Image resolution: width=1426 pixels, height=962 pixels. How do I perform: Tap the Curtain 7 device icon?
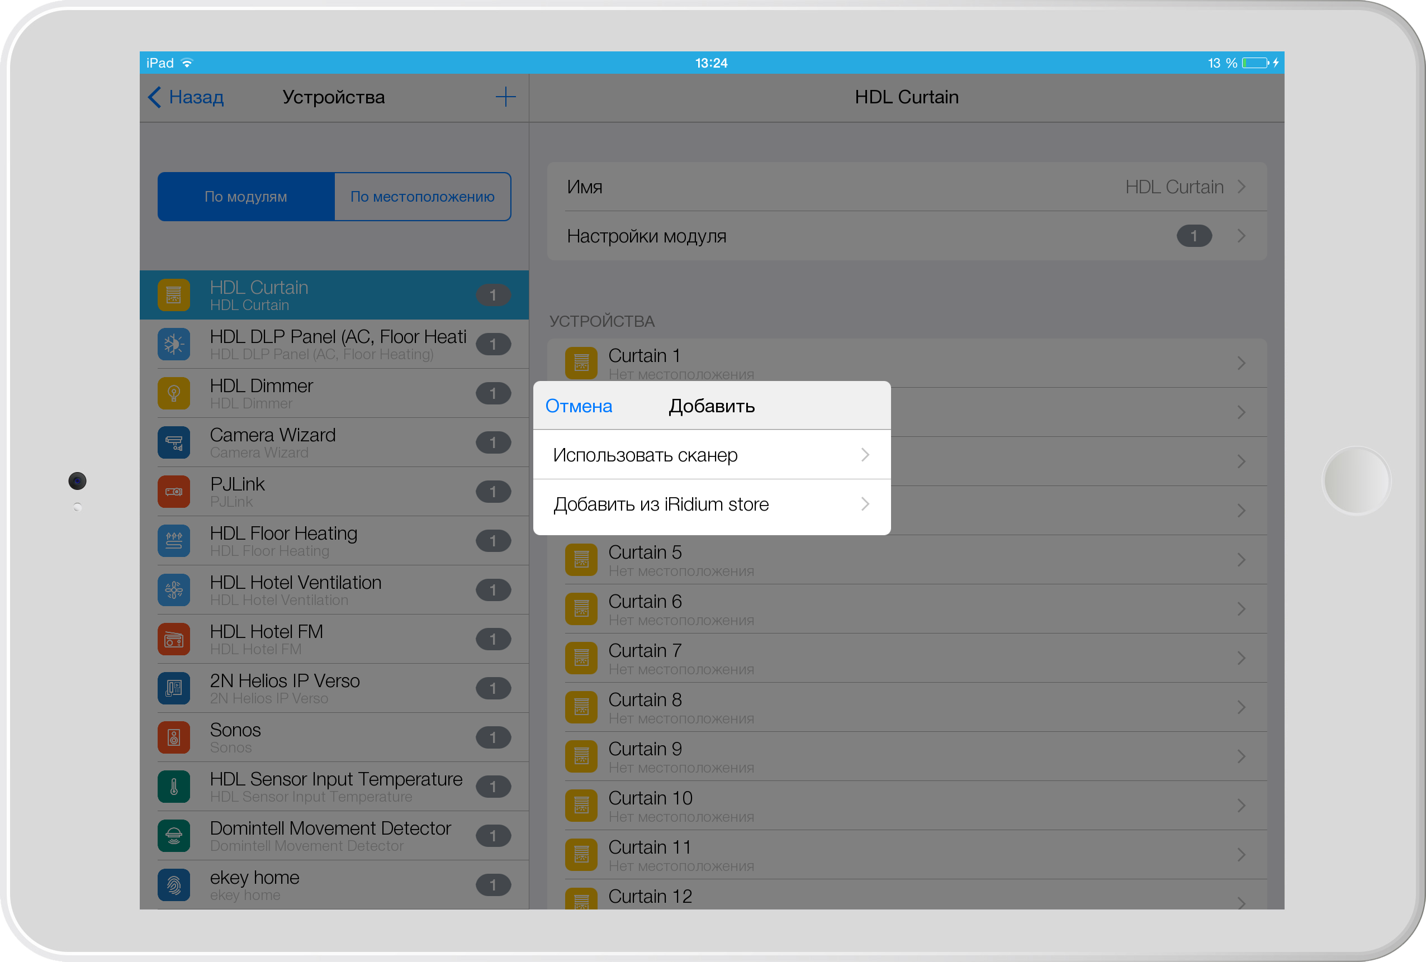581,658
